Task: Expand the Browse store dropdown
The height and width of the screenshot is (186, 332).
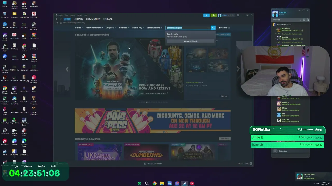Action: [79, 28]
